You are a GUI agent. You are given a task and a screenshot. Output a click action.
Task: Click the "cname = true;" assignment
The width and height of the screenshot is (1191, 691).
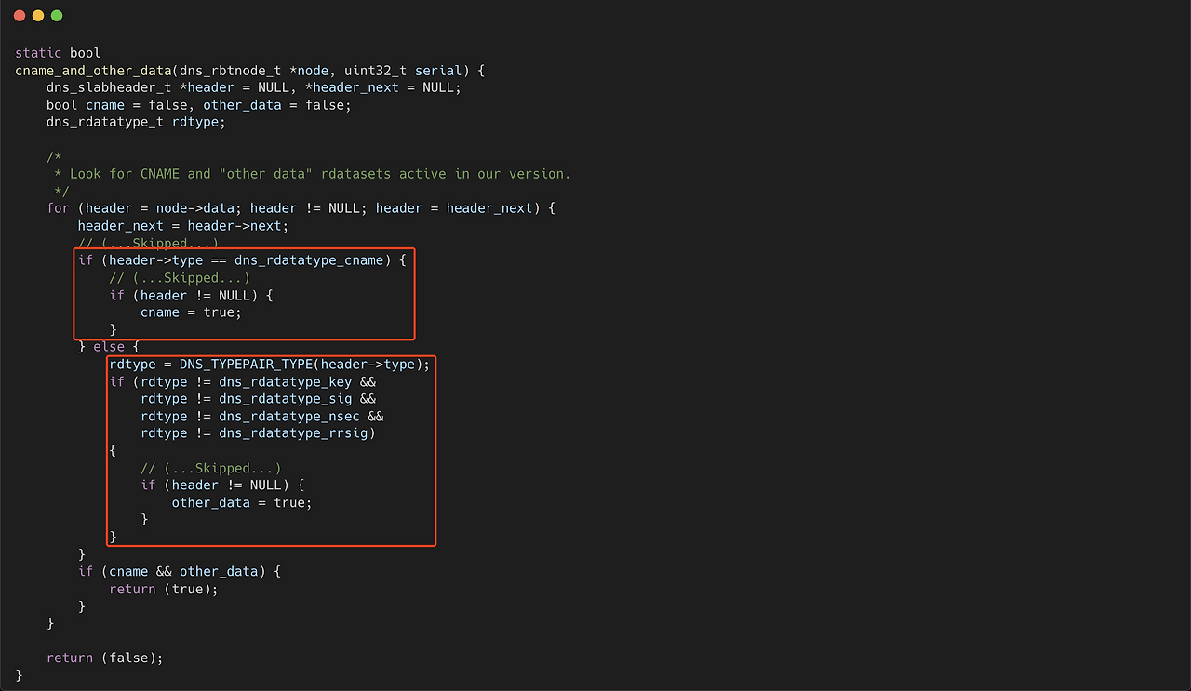[x=191, y=312]
